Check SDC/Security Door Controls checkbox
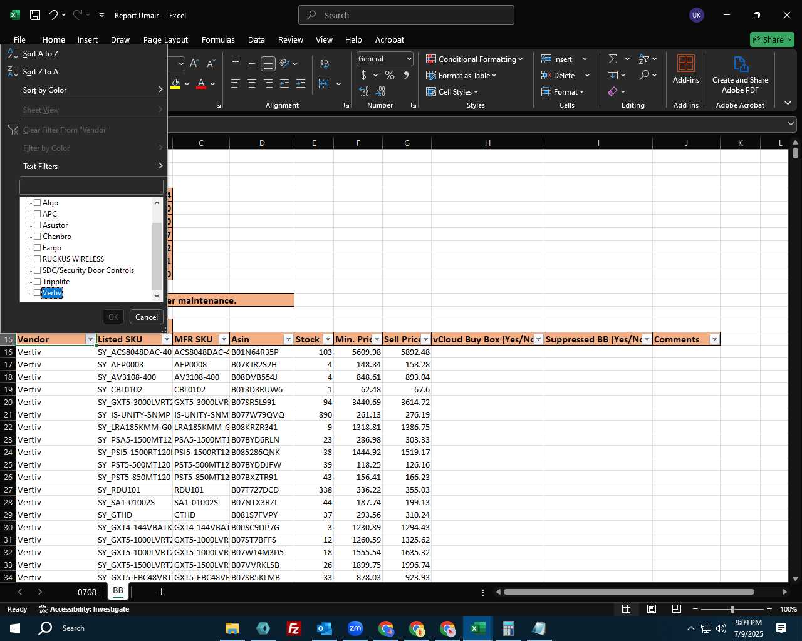802x641 pixels. click(37, 270)
